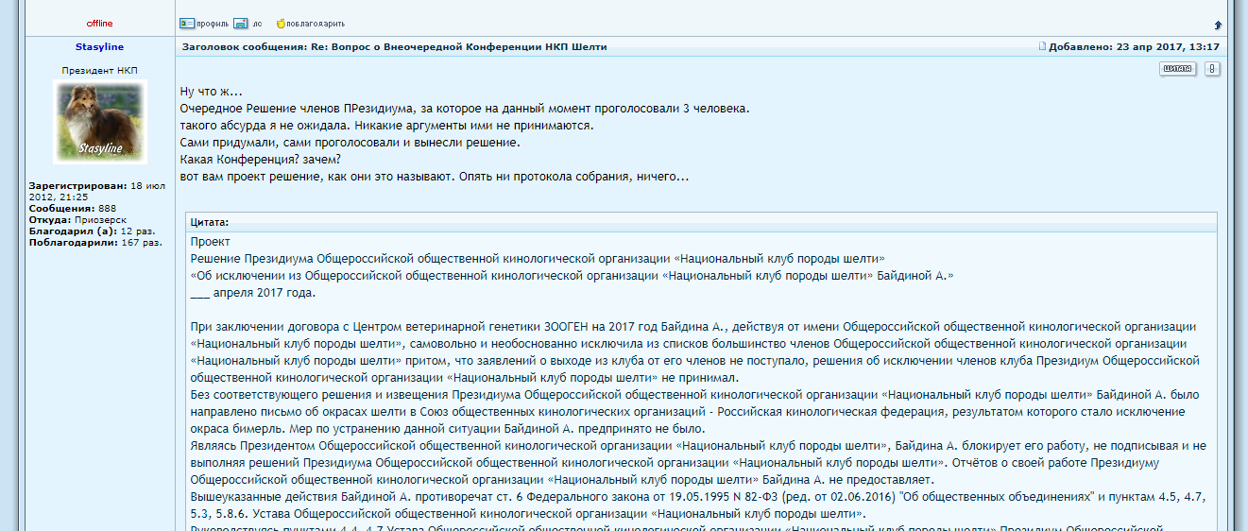The width and height of the screenshot is (1248, 531).
Task: Open the user's профиль button
Action: [203, 23]
